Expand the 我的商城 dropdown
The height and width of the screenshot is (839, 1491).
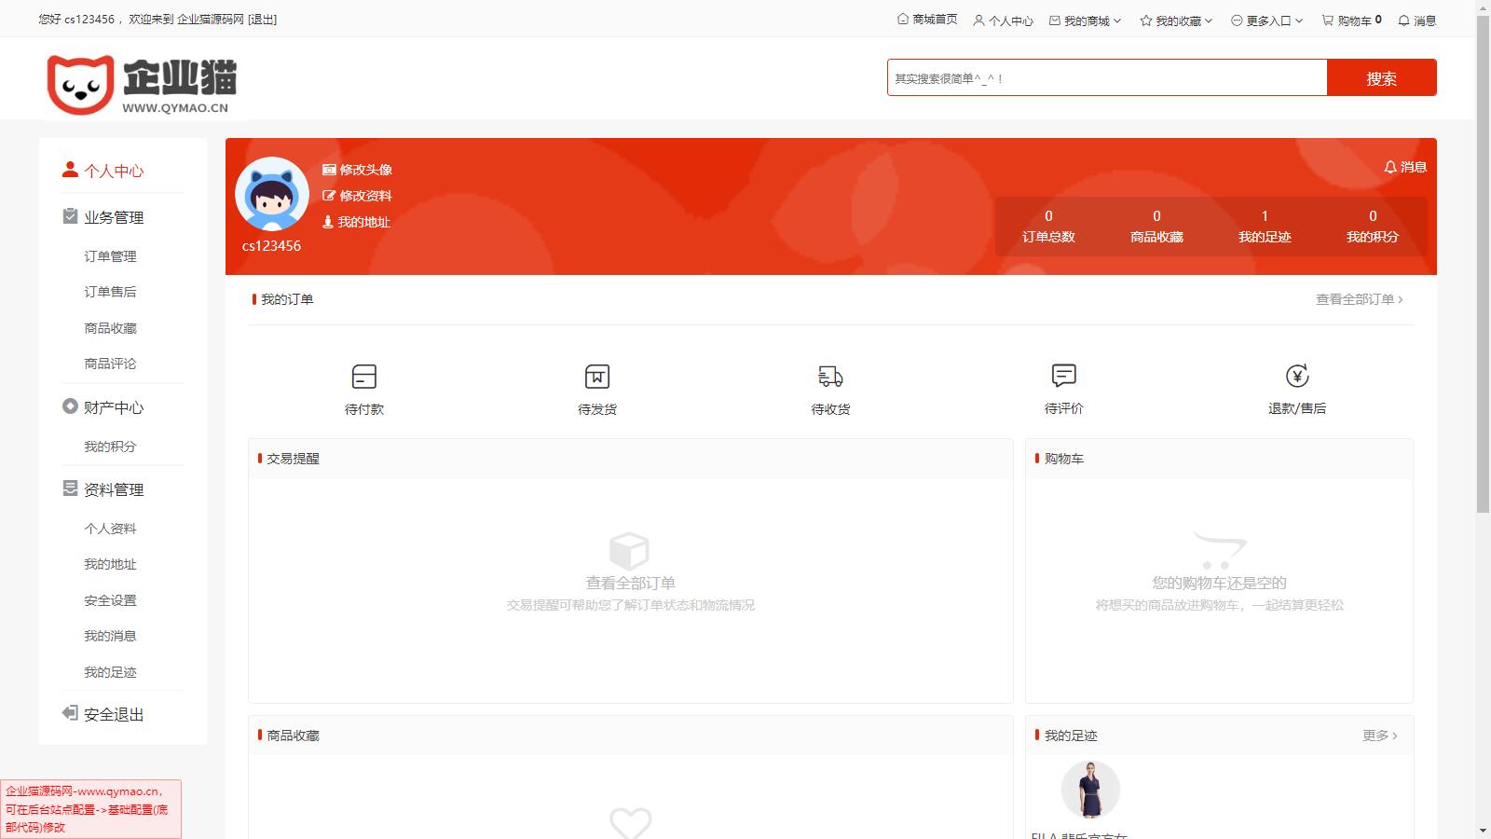click(1117, 21)
